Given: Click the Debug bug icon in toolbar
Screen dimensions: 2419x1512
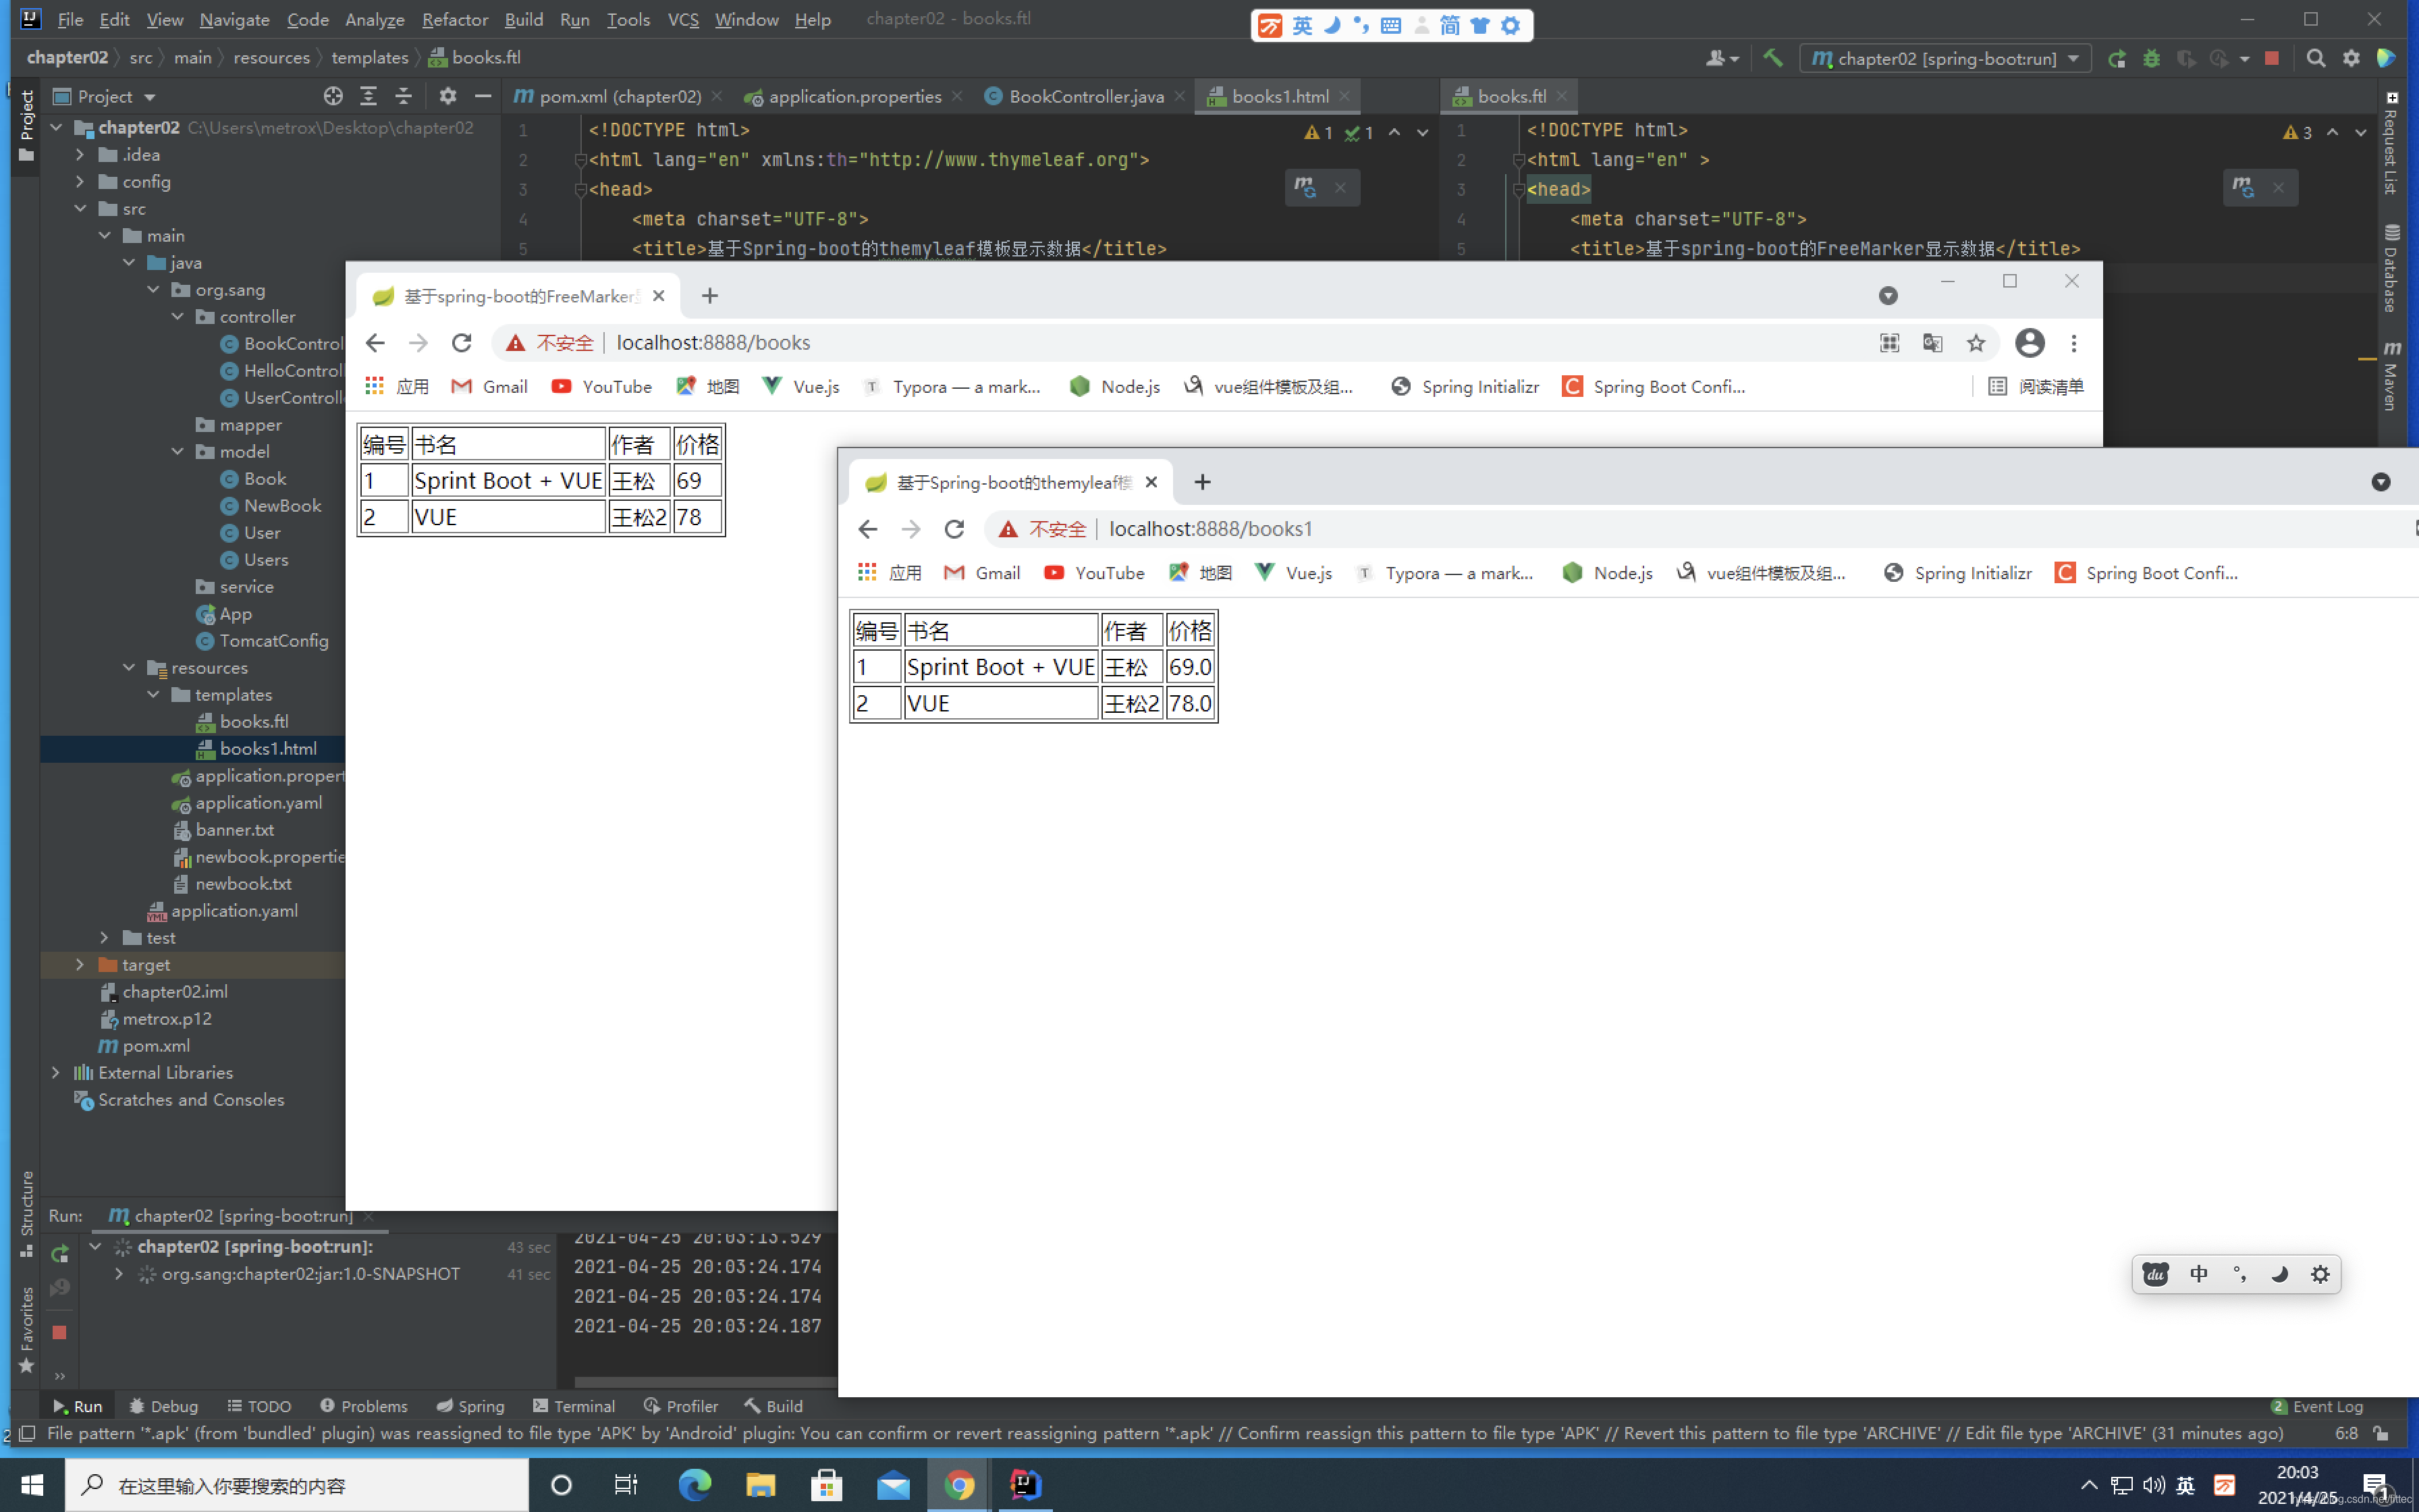Looking at the screenshot, I should click(x=2151, y=58).
